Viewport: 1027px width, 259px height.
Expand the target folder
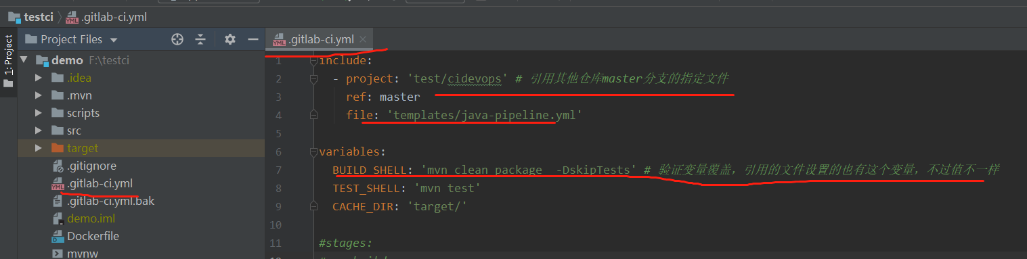39,148
